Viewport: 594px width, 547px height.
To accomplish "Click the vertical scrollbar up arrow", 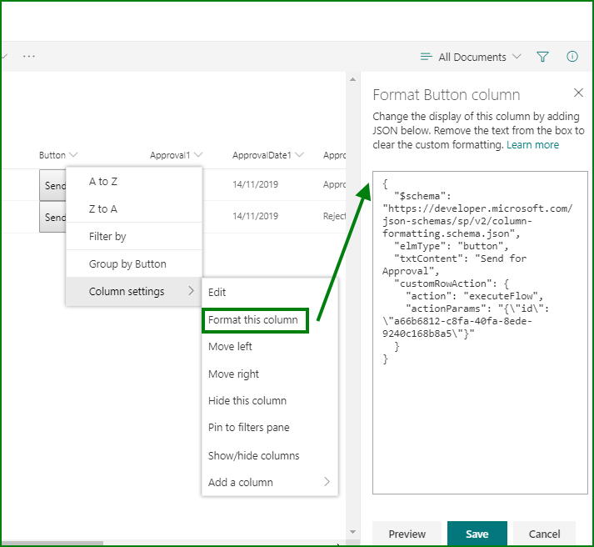I will click(x=352, y=79).
